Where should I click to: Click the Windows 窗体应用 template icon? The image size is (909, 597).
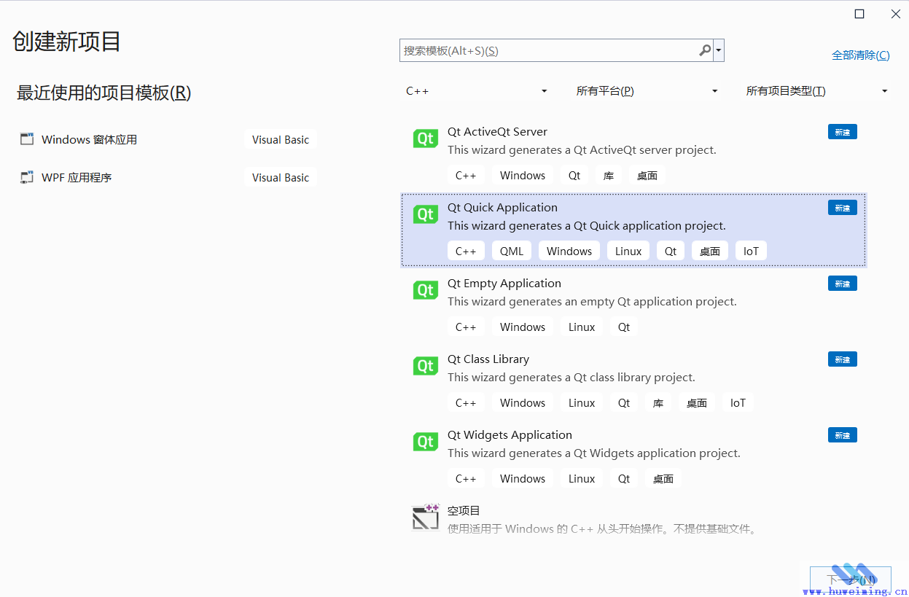tap(27, 139)
